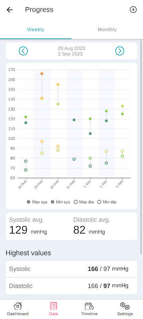143x319 pixels.
Task: Open the Dashboard home icon
Action: (18, 306)
